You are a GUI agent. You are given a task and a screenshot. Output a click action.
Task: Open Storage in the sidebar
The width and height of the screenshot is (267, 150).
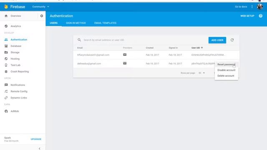click(15, 52)
